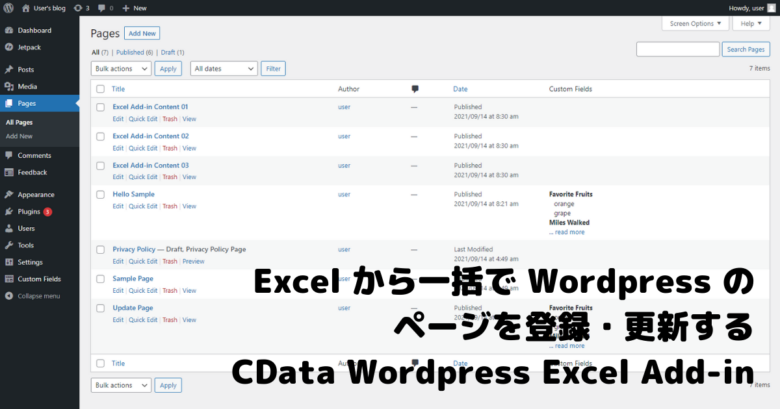Open the updates icon showing 3
The image size is (780, 409).
click(x=78, y=8)
